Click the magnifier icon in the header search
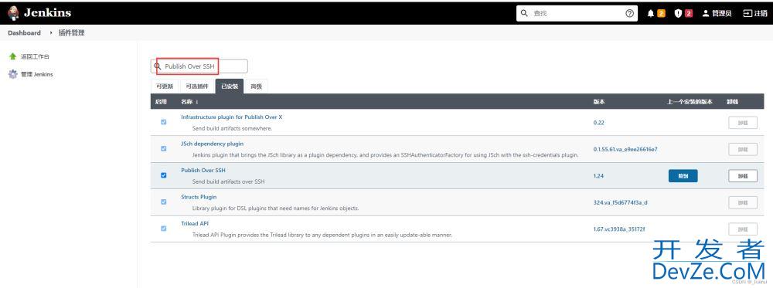The width and height of the screenshot is (773, 288). tap(525, 13)
